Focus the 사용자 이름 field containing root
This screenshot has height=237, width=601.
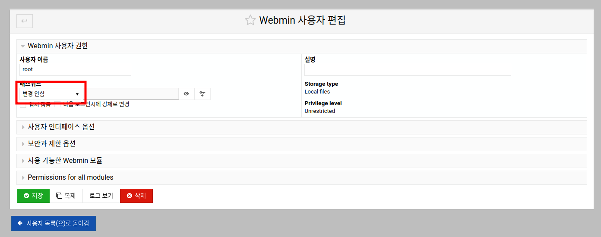75,70
